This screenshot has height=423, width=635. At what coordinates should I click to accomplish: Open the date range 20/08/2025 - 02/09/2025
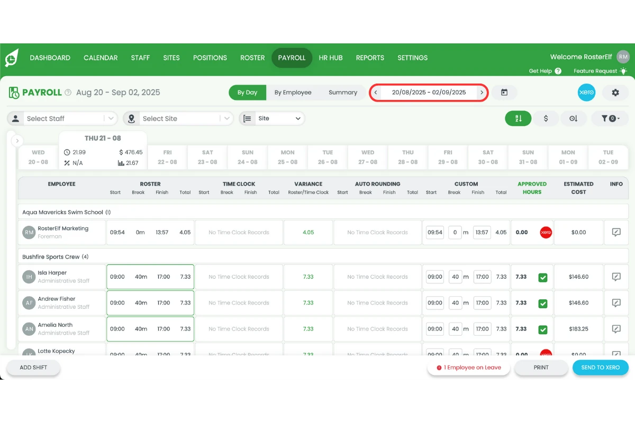click(429, 93)
